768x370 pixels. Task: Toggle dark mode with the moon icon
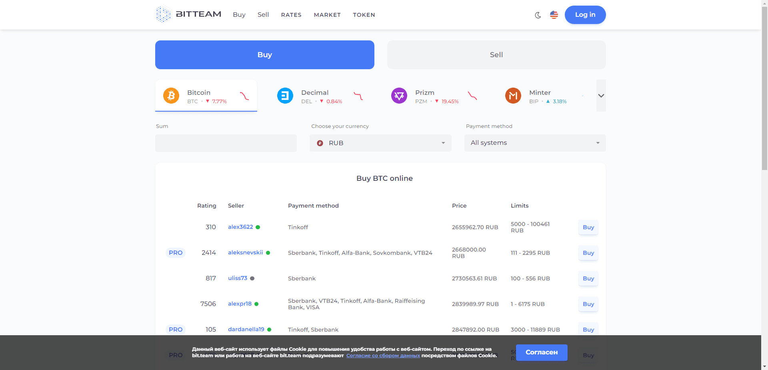[x=538, y=15]
